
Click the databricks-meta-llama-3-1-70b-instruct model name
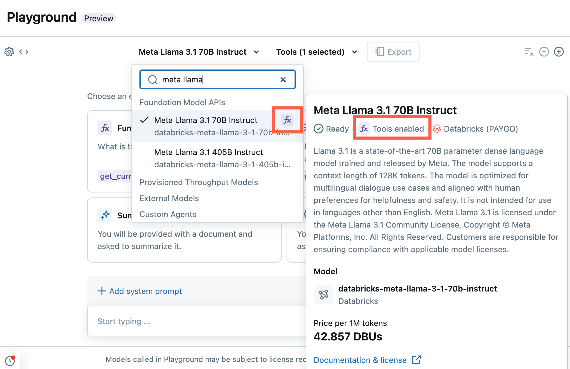tap(417, 288)
